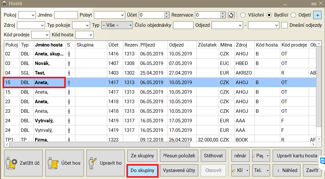Sort by the Příjezd column header
This screenshot has width=325, height=179.
(x=153, y=45)
